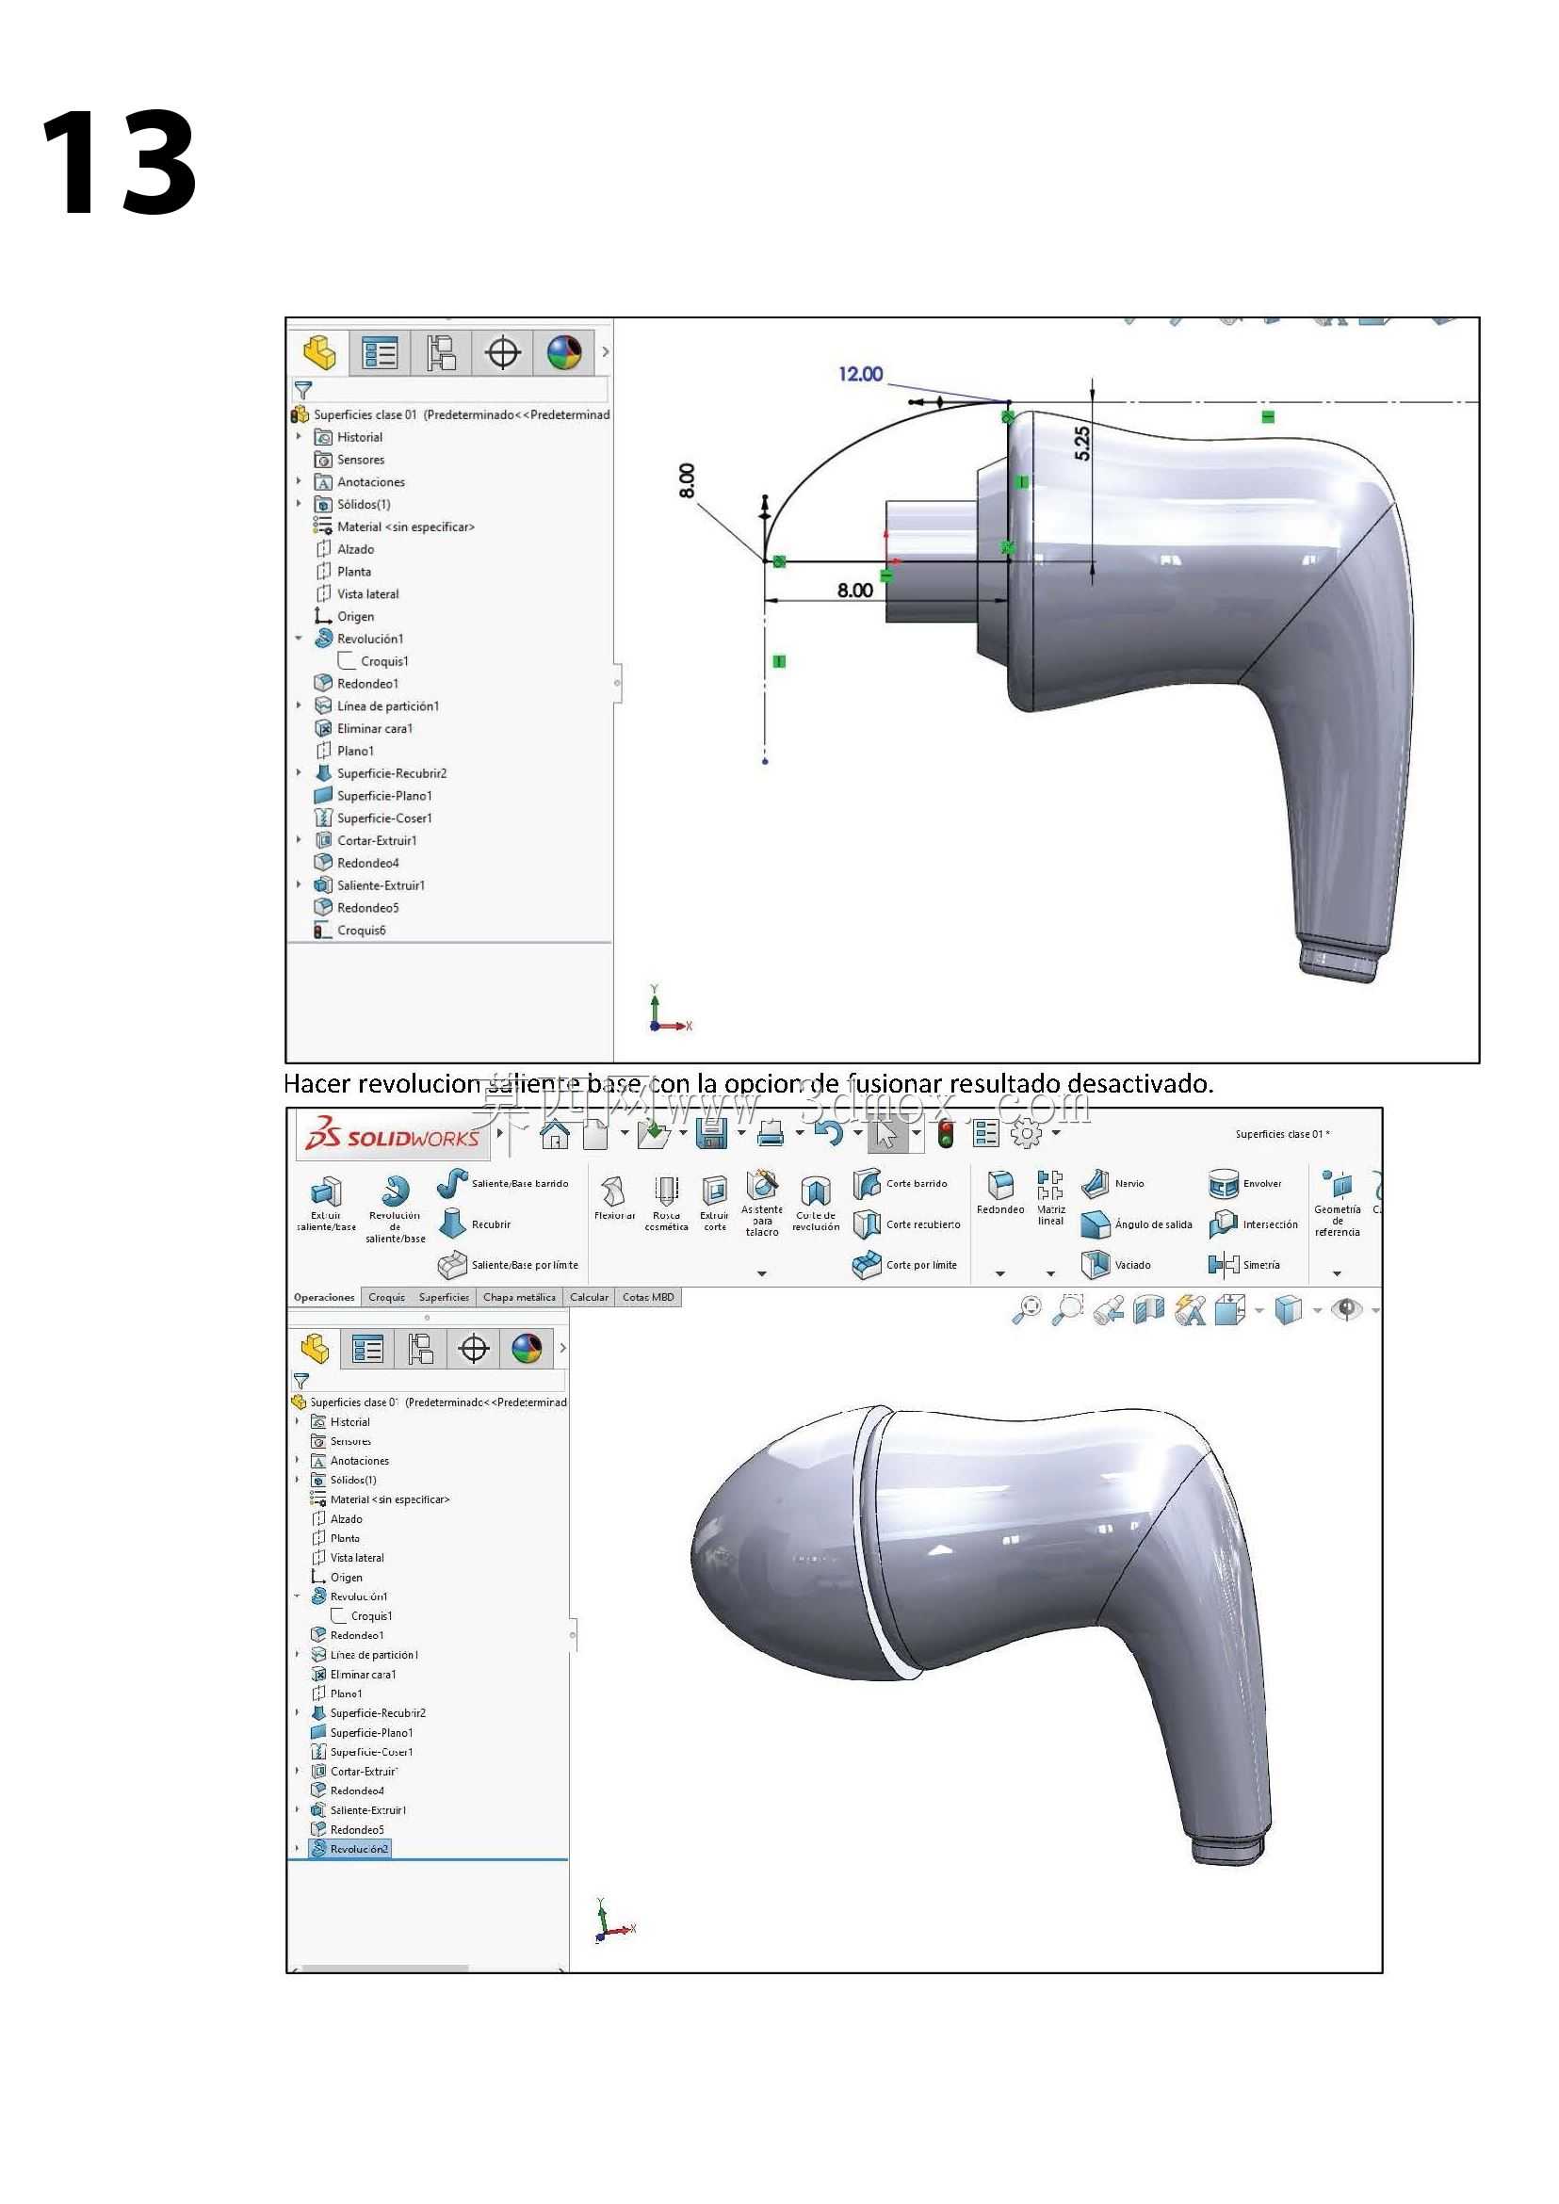Screen dimensions: 1559x2204
Task: Open SolidWorks menu flyout arrow beside logo
Action: click(x=499, y=1134)
